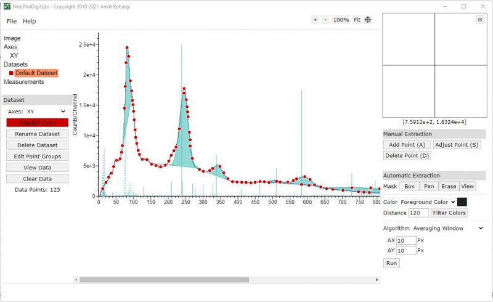Click the zoom in plus button
The image size is (493, 302).
pos(315,20)
